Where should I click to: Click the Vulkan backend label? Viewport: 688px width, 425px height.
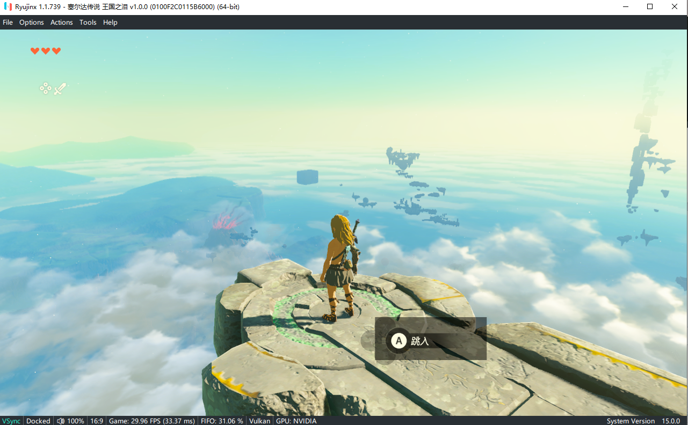point(260,421)
